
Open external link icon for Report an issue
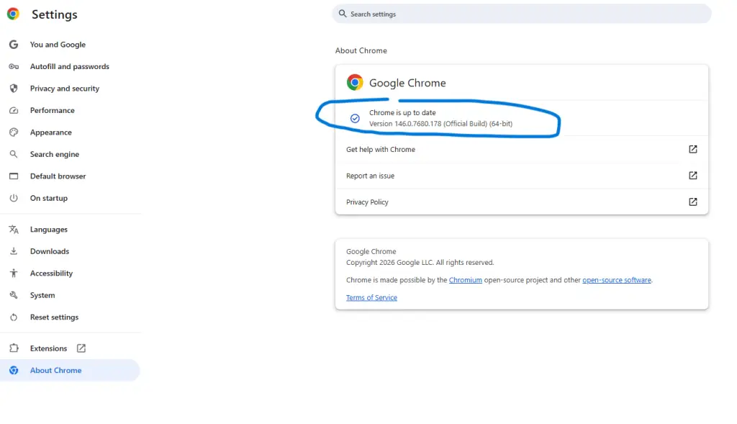point(693,176)
